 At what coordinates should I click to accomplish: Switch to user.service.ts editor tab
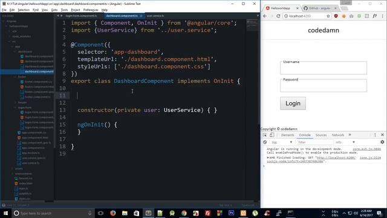coord(155,16)
